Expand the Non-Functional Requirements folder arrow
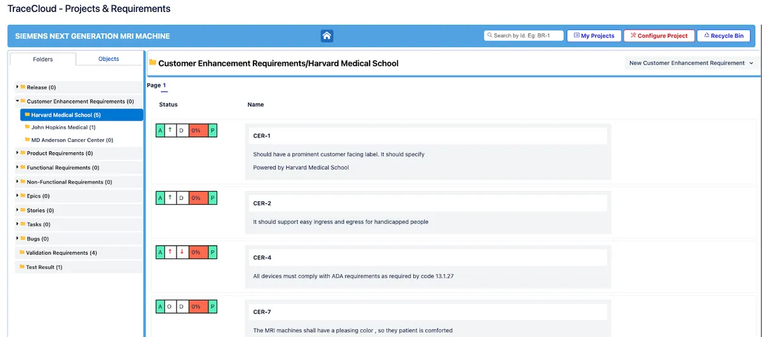The height and width of the screenshot is (337, 762). tap(17, 182)
